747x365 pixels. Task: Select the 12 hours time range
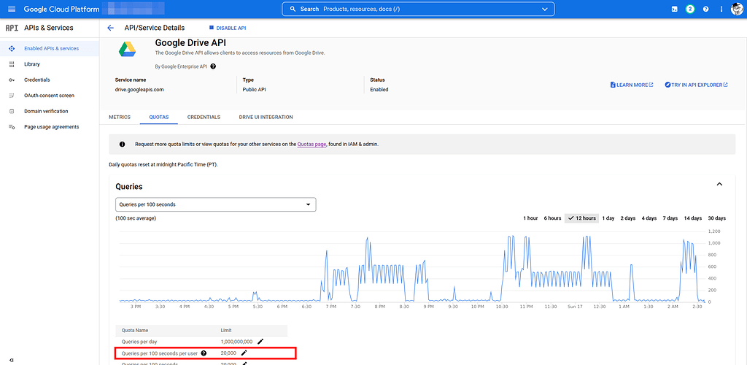(x=581, y=218)
